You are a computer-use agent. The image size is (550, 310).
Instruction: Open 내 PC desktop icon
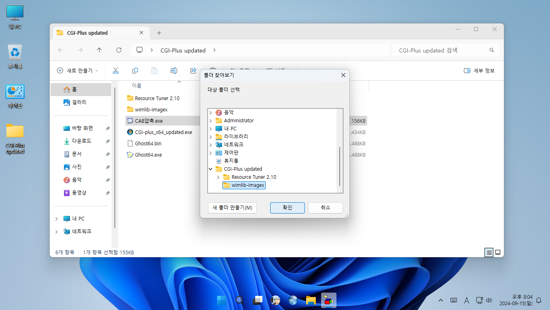pyautogui.click(x=15, y=17)
